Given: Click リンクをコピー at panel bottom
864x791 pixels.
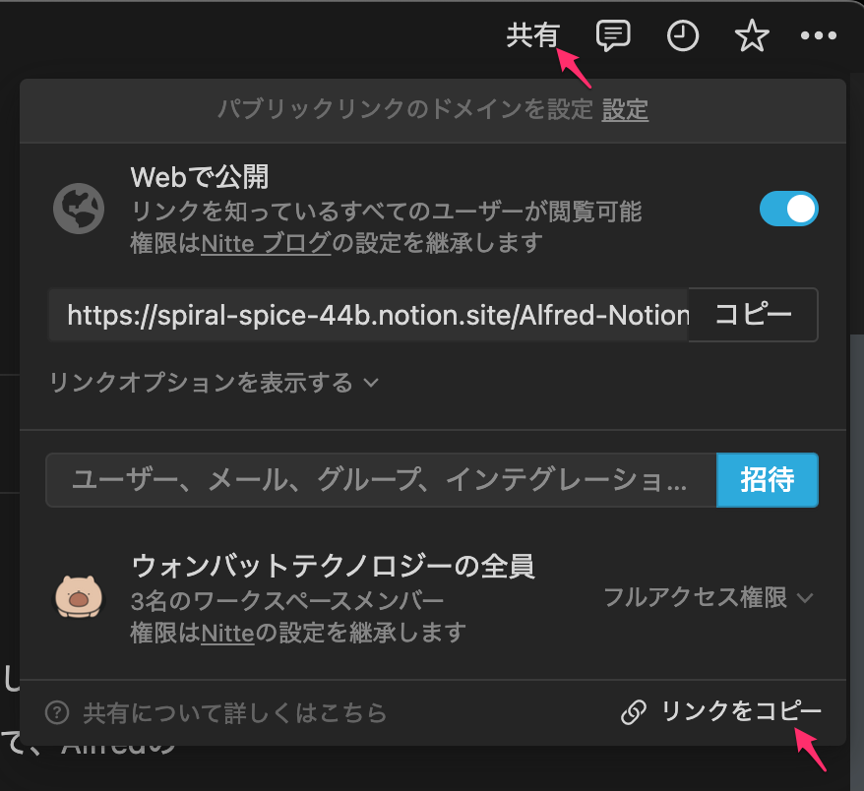Looking at the screenshot, I should [741, 711].
